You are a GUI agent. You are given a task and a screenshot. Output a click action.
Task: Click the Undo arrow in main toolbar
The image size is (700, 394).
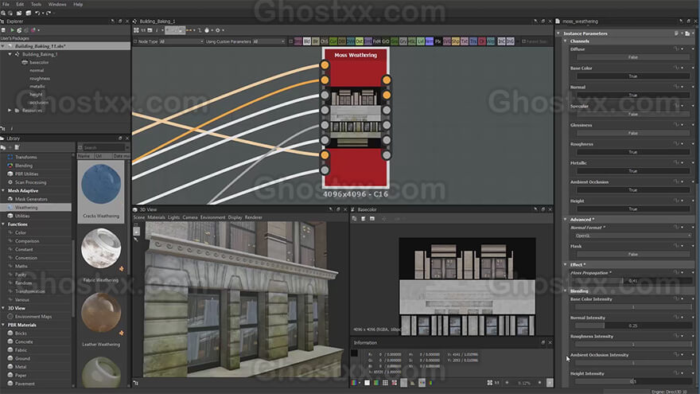point(37,13)
